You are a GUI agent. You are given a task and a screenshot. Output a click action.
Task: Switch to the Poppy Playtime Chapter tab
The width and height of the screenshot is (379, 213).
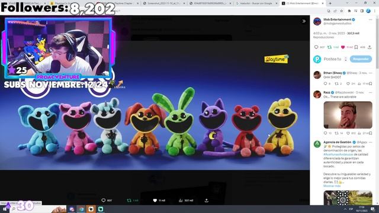pyautogui.click(x=117, y=4)
